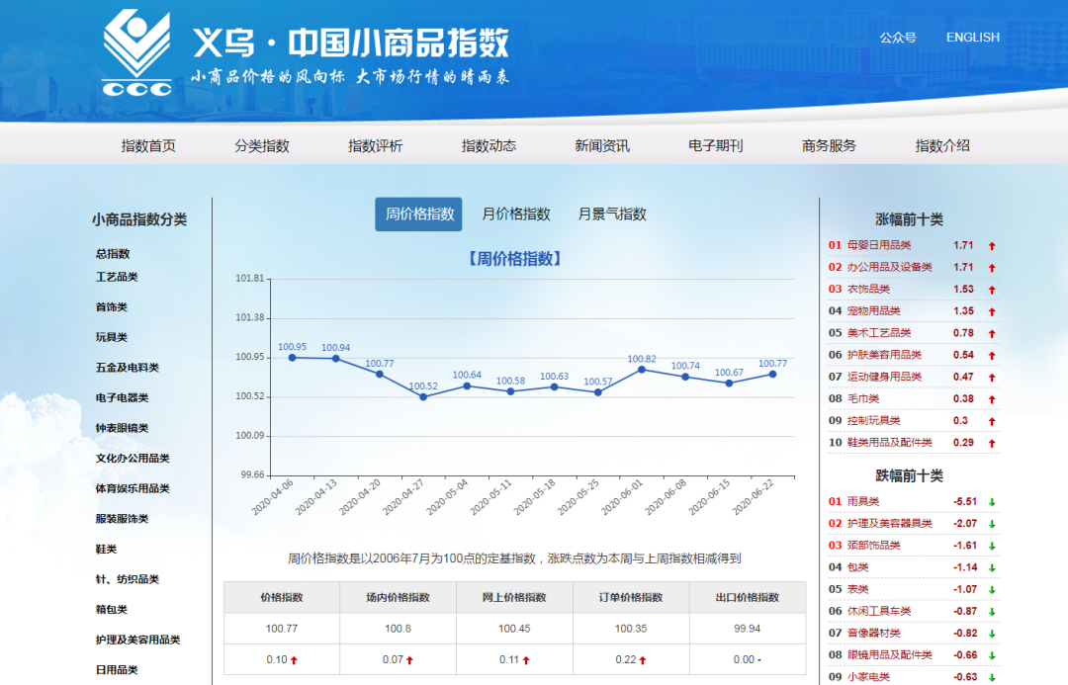
Task: Click red up arrow beside 母婴日用品类
Action: [992, 246]
